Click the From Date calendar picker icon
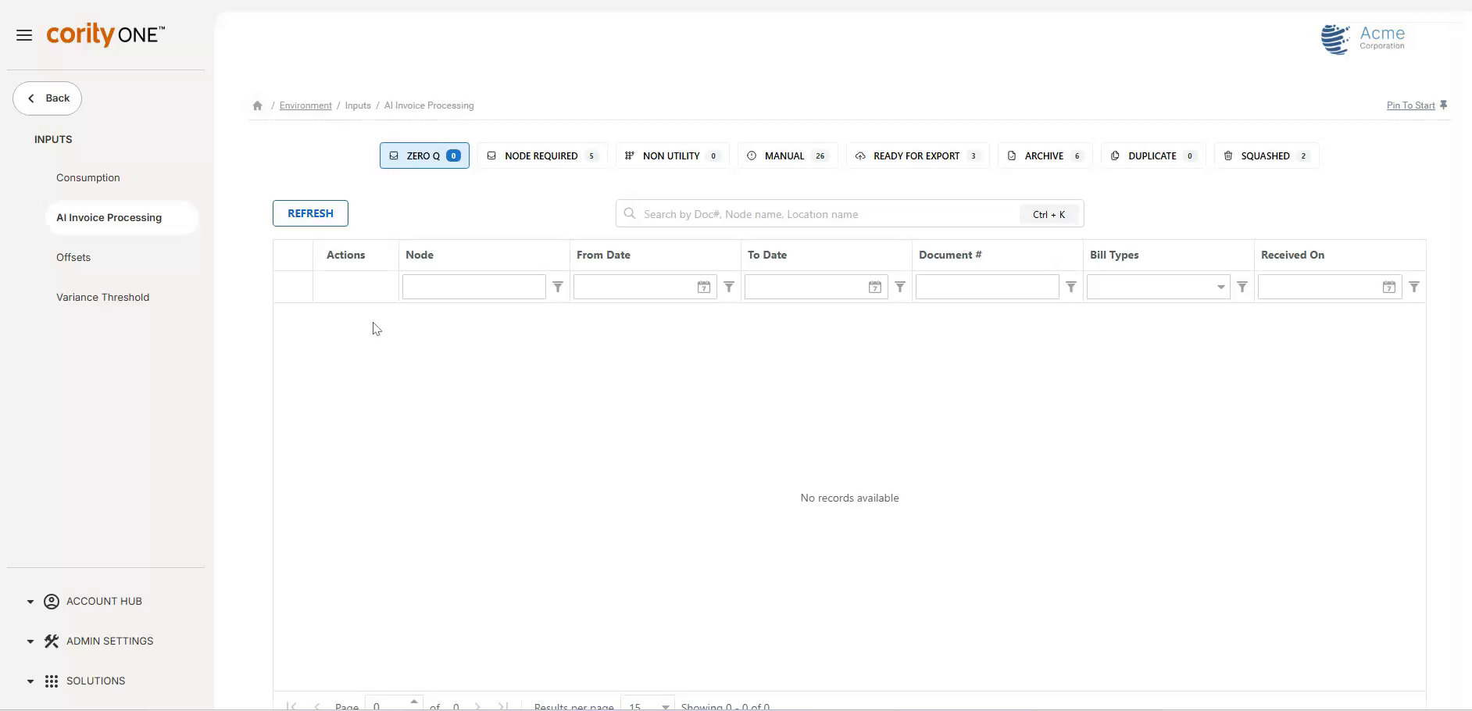The height and width of the screenshot is (711, 1472). [x=703, y=287]
